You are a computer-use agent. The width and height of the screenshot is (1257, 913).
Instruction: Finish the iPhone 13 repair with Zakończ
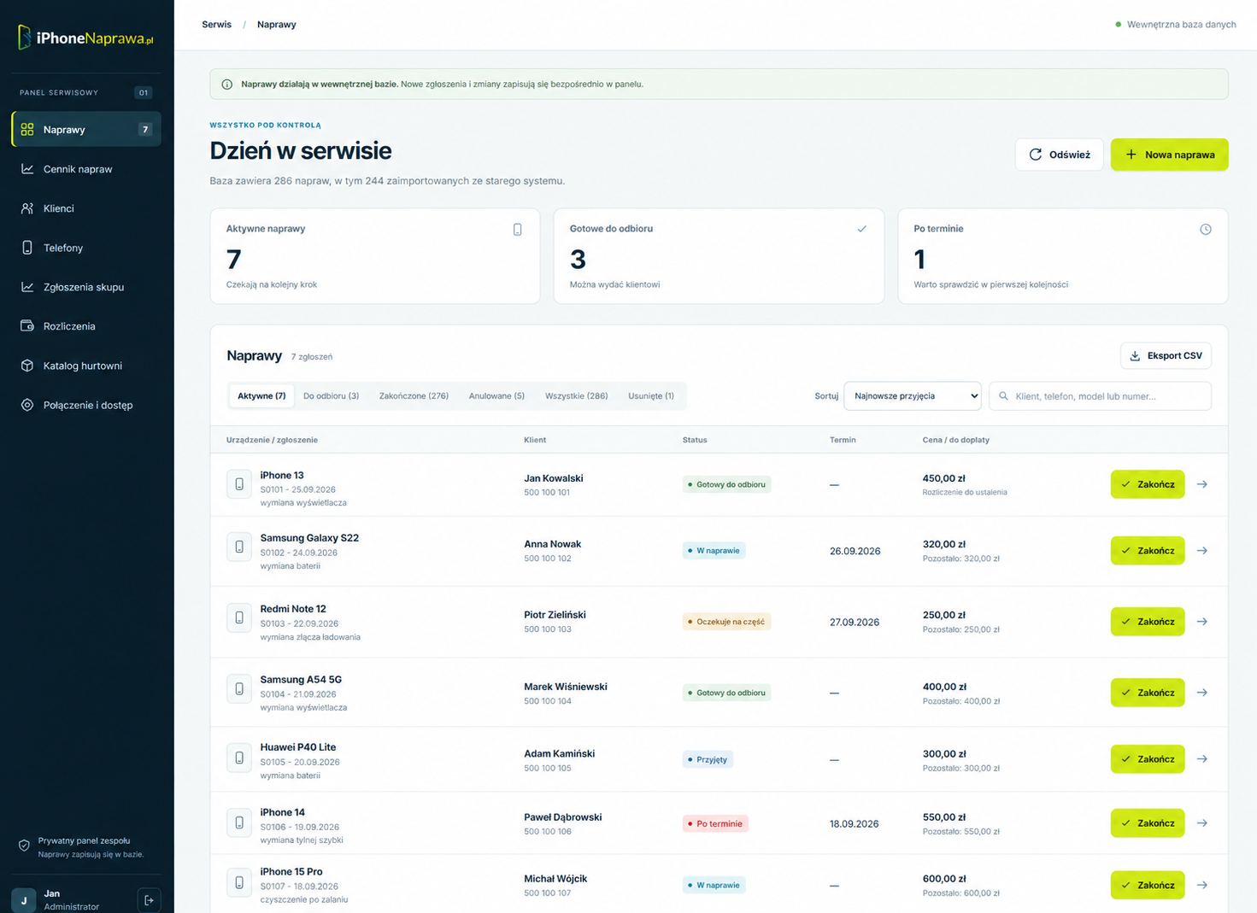(x=1147, y=484)
